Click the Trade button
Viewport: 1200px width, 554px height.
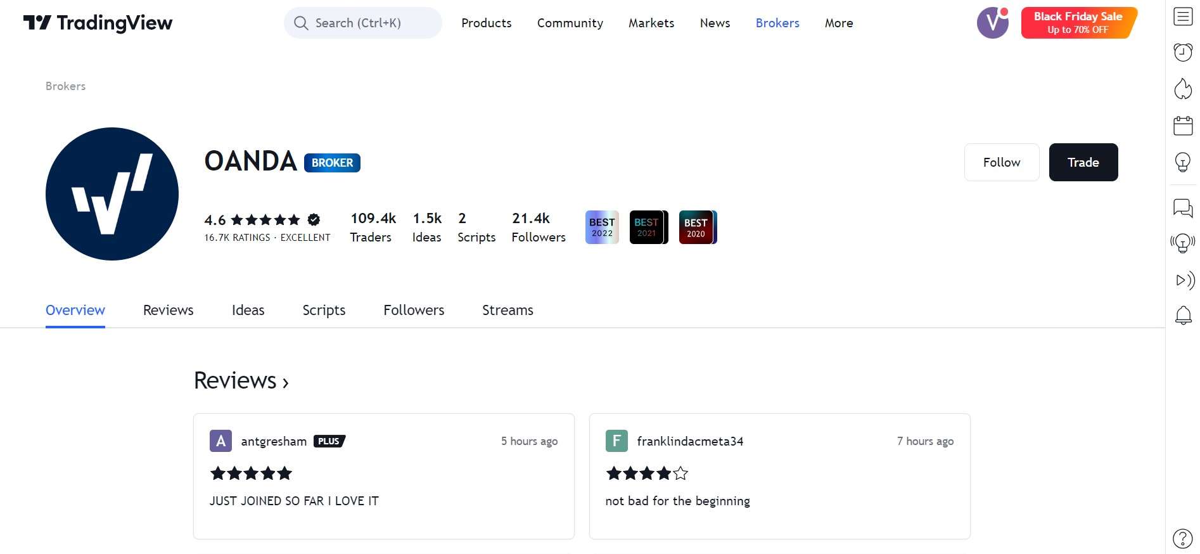tap(1083, 162)
